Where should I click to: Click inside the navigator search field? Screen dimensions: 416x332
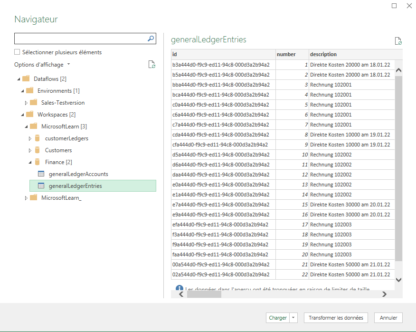pos(81,39)
